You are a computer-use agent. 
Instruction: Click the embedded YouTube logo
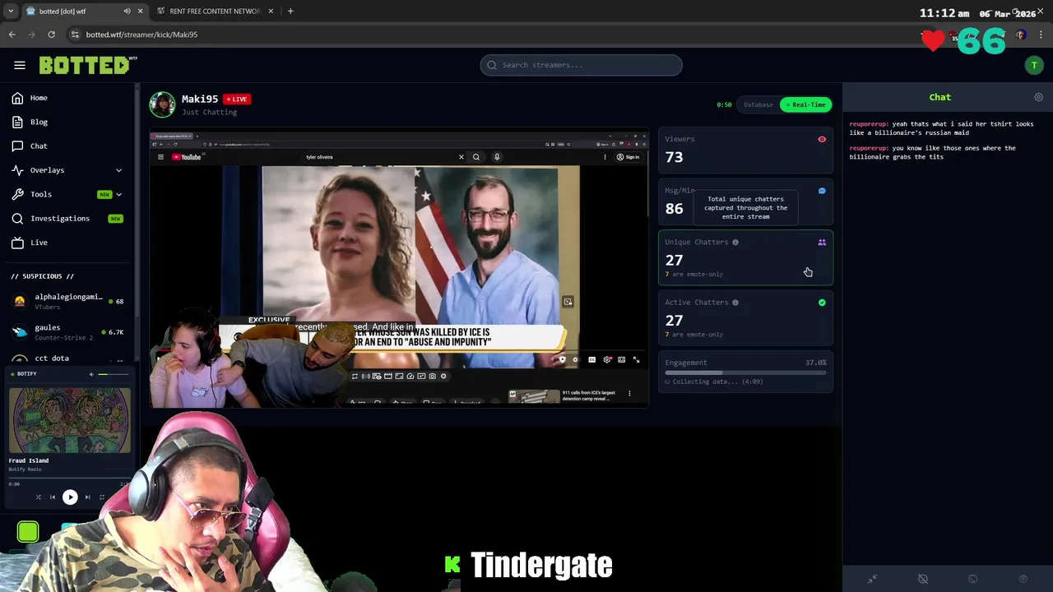[186, 157]
